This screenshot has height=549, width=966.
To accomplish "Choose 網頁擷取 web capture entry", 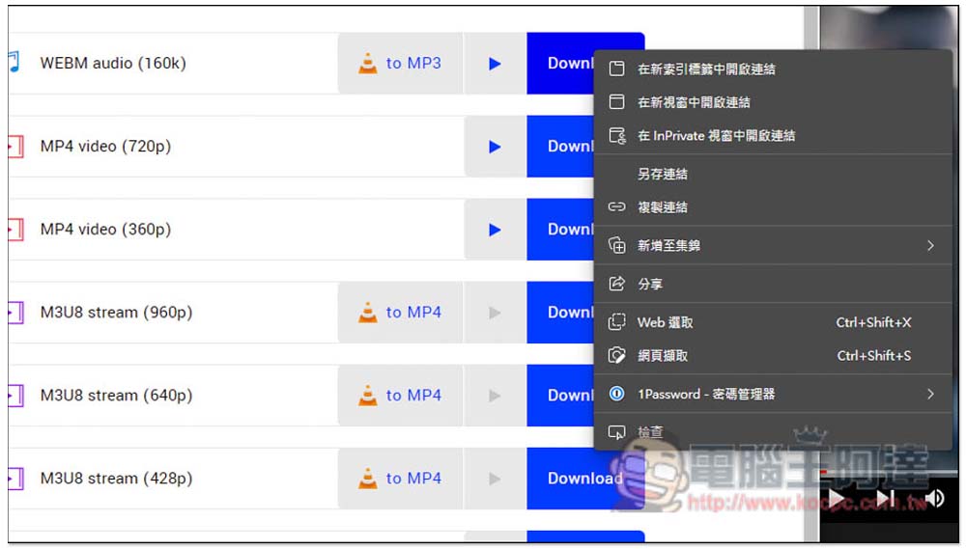I will point(773,356).
